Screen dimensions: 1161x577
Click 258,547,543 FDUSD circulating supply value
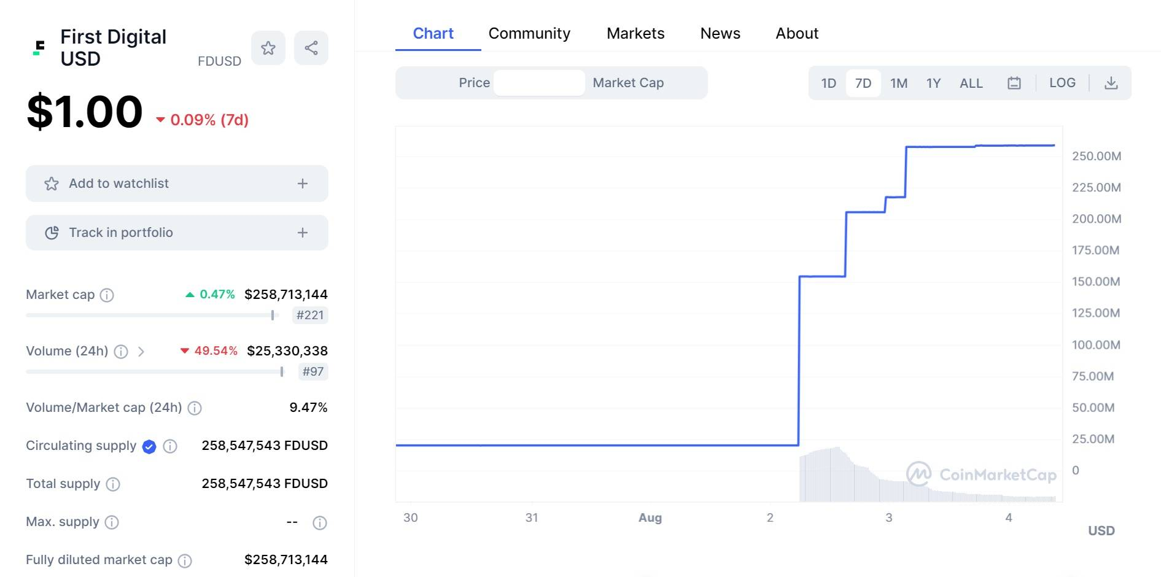point(265,446)
